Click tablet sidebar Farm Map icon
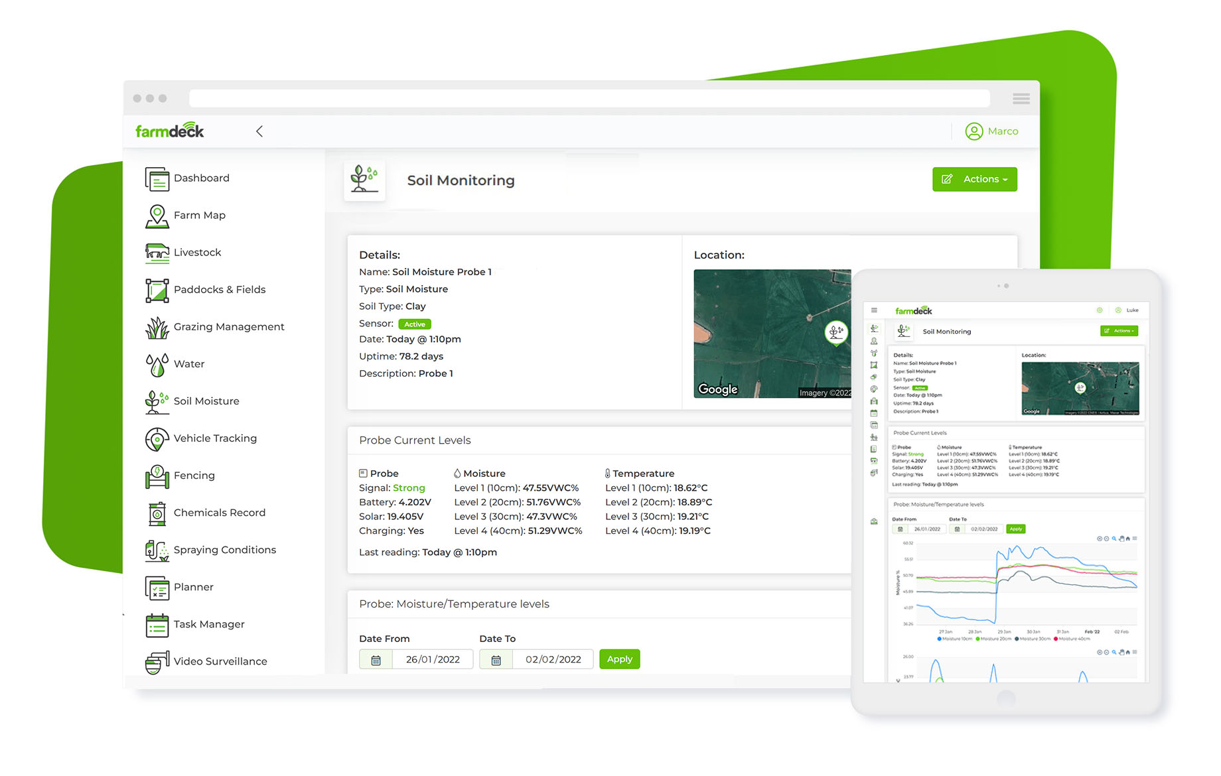Image resolution: width=1221 pixels, height=776 pixels. click(874, 341)
